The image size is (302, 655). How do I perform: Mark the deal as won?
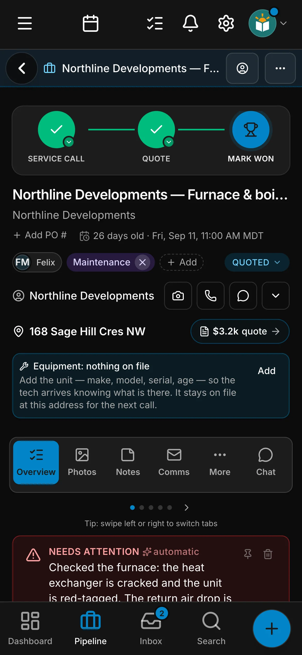point(251,130)
